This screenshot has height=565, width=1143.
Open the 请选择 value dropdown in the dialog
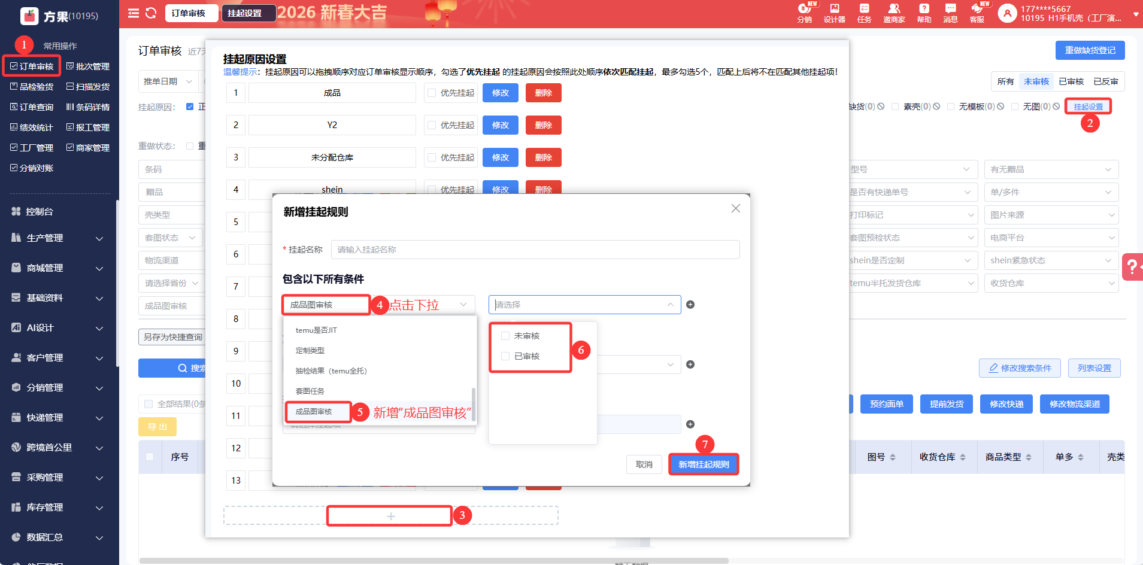coord(584,305)
